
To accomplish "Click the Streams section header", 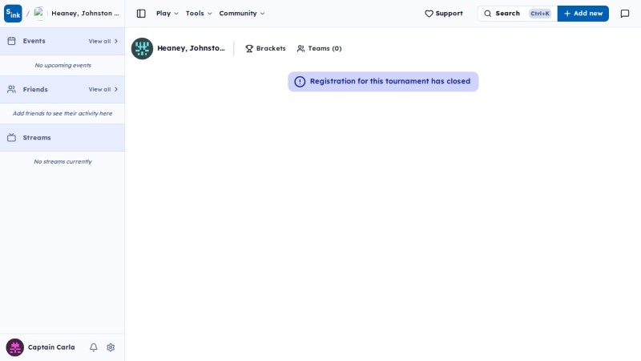I will pyautogui.click(x=62, y=137).
